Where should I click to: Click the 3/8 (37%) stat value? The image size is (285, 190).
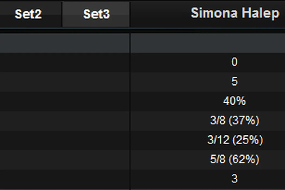point(235,121)
